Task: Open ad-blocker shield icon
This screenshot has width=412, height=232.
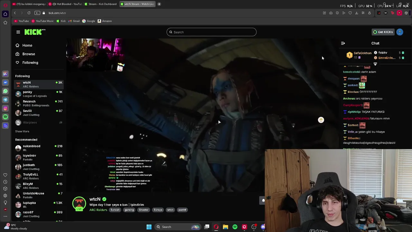Action: point(337,13)
